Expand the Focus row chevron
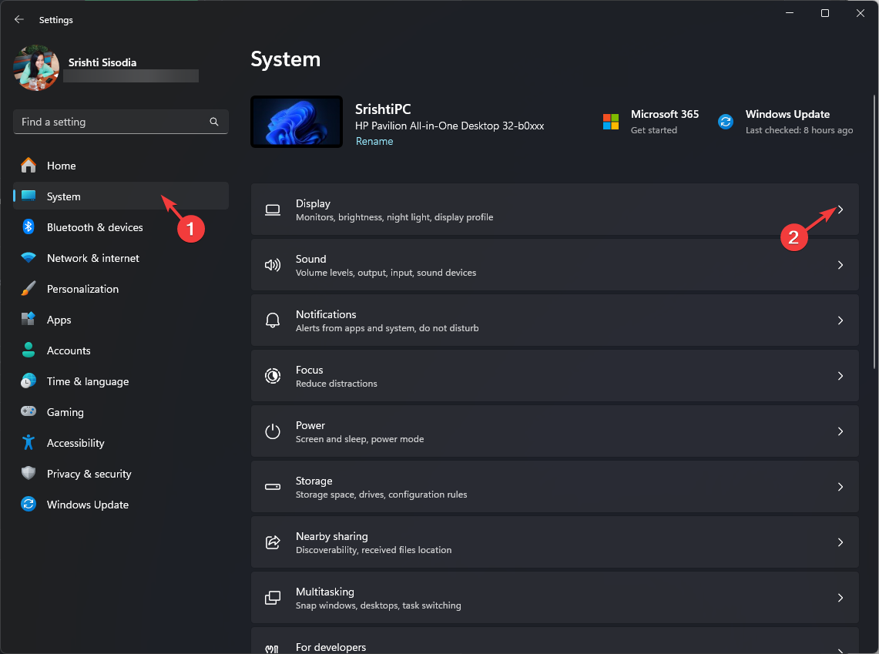The width and height of the screenshot is (879, 654). [840, 376]
